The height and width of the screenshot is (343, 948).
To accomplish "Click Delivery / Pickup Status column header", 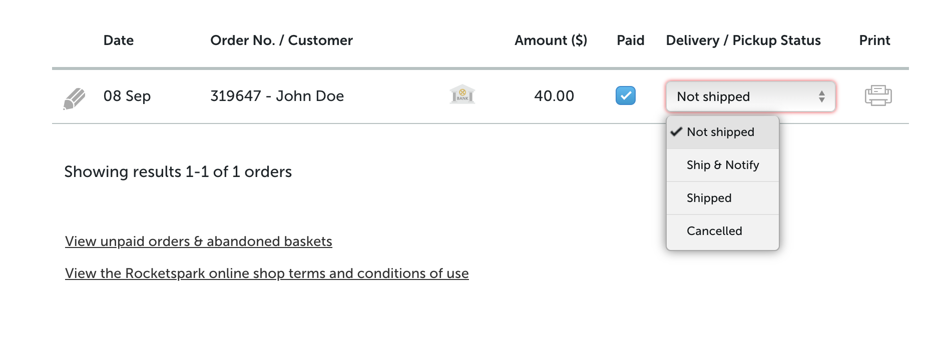I will click(x=743, y=40).
